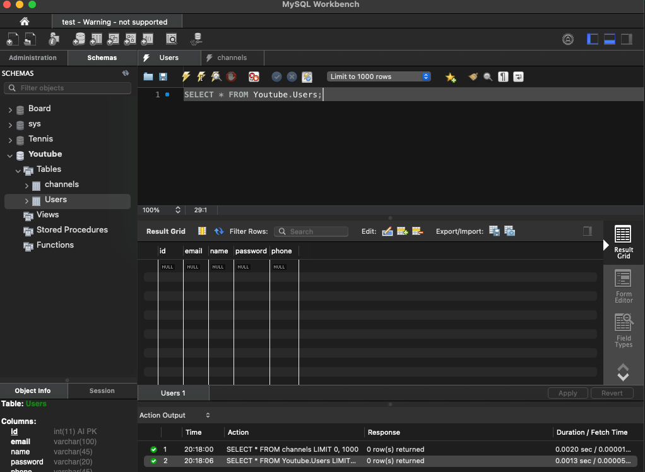Viewport: 645px width, 472px height.
Task: Create a new function icon
Action: (147, 39)
